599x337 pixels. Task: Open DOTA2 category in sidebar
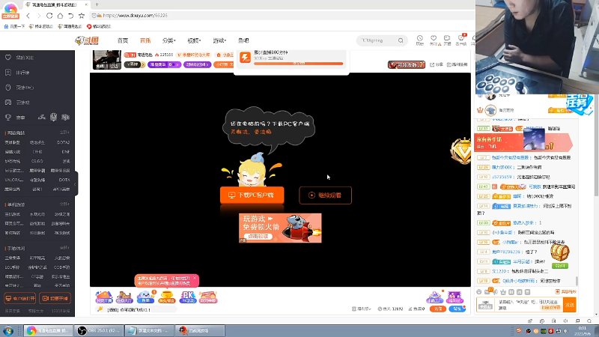64,142
